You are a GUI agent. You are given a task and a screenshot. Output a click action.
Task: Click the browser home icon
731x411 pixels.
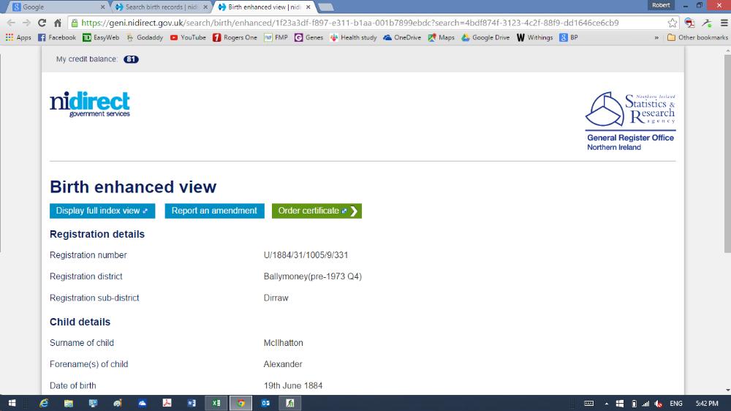point(57,23)
